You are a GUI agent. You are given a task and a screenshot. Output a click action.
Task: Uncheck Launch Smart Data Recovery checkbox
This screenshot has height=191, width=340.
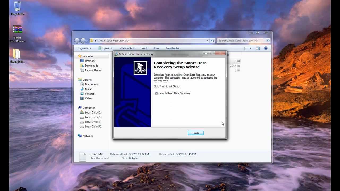tap(156, 93)
